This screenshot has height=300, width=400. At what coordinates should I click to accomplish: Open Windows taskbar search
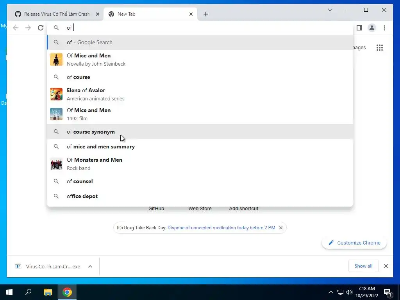pos(28,292)
